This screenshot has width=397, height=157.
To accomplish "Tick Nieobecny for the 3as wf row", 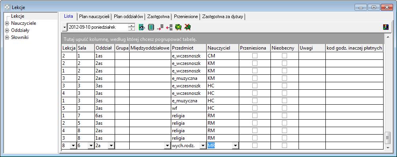I will [x=284, y=108].
